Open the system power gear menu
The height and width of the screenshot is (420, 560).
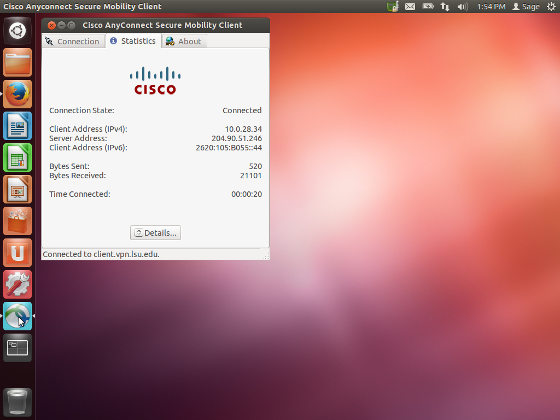click(x=551, y=7)
